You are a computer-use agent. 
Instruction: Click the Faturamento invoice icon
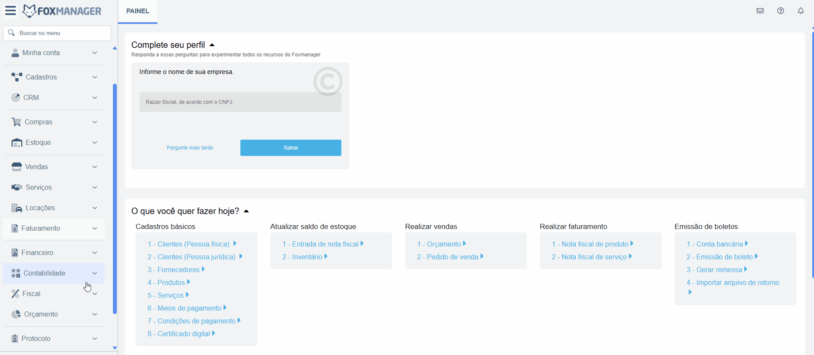coord(15,228)
